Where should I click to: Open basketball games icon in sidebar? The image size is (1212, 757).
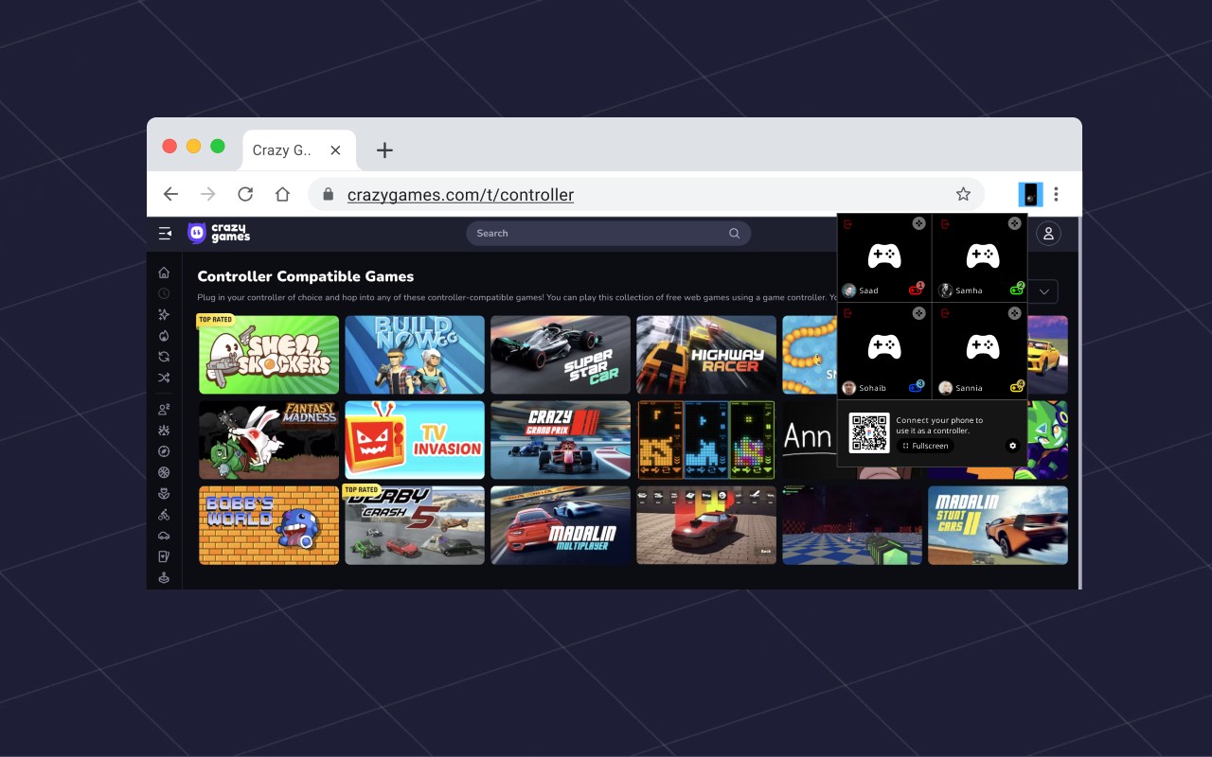[x=164, y=472]
